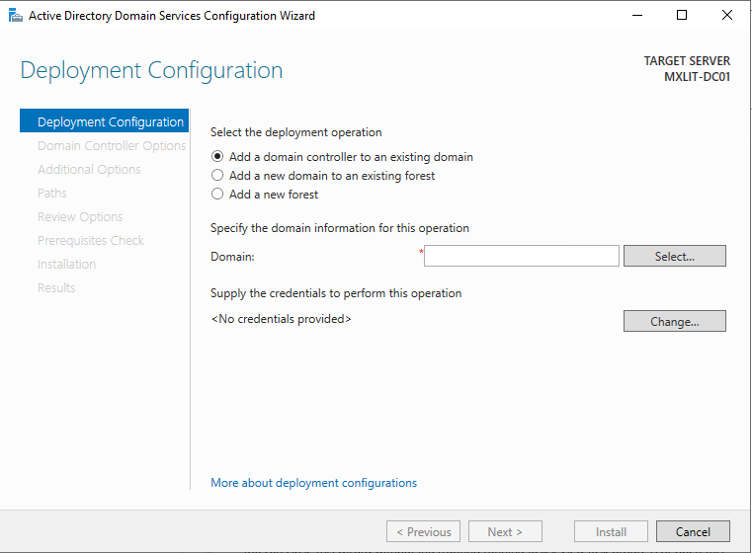Select the Paths step in sidebar
Screen dimensions: 752x553
click(52, 194)
